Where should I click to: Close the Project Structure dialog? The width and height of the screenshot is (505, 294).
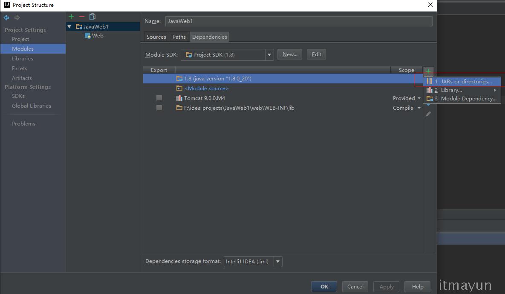[430, 5]
